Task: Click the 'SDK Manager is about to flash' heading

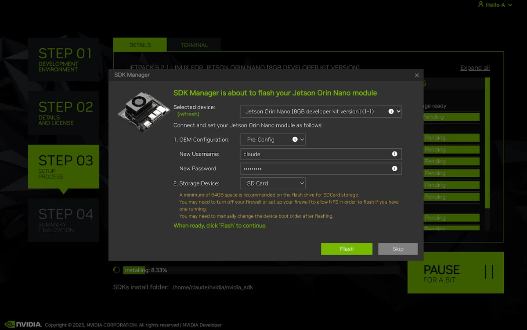Action: pos(275,93)
